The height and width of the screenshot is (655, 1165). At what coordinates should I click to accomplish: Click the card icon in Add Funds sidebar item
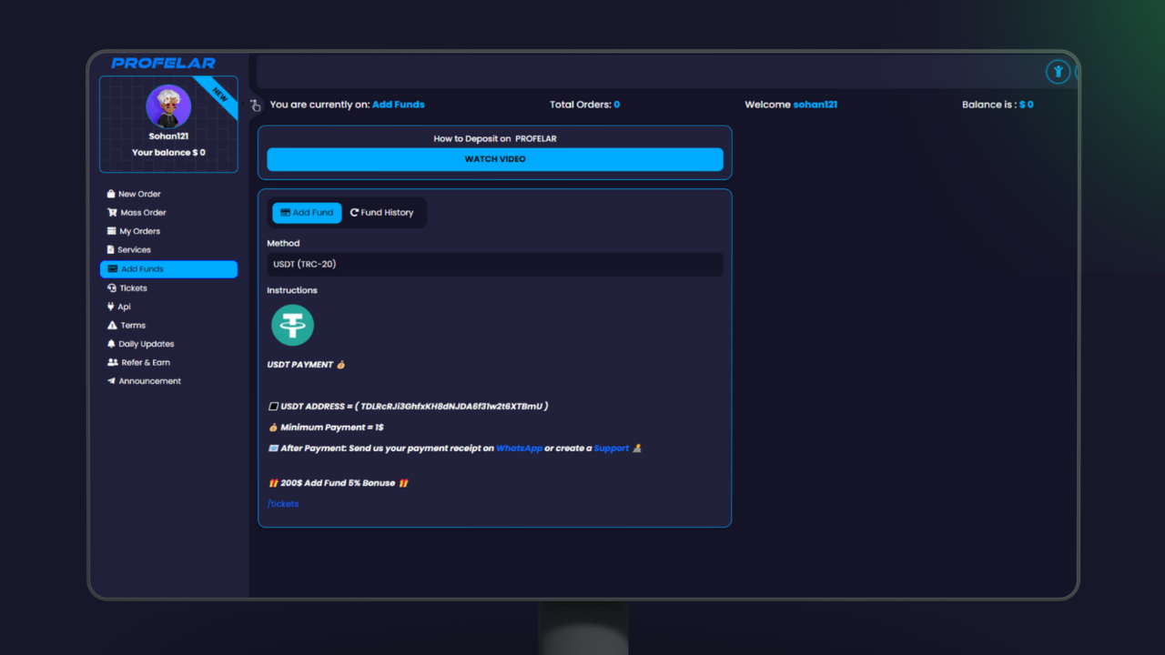point(112,269)
